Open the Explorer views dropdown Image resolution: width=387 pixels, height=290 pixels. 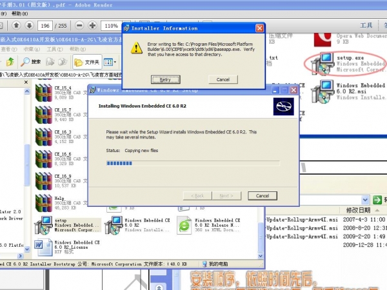(110, 62)
